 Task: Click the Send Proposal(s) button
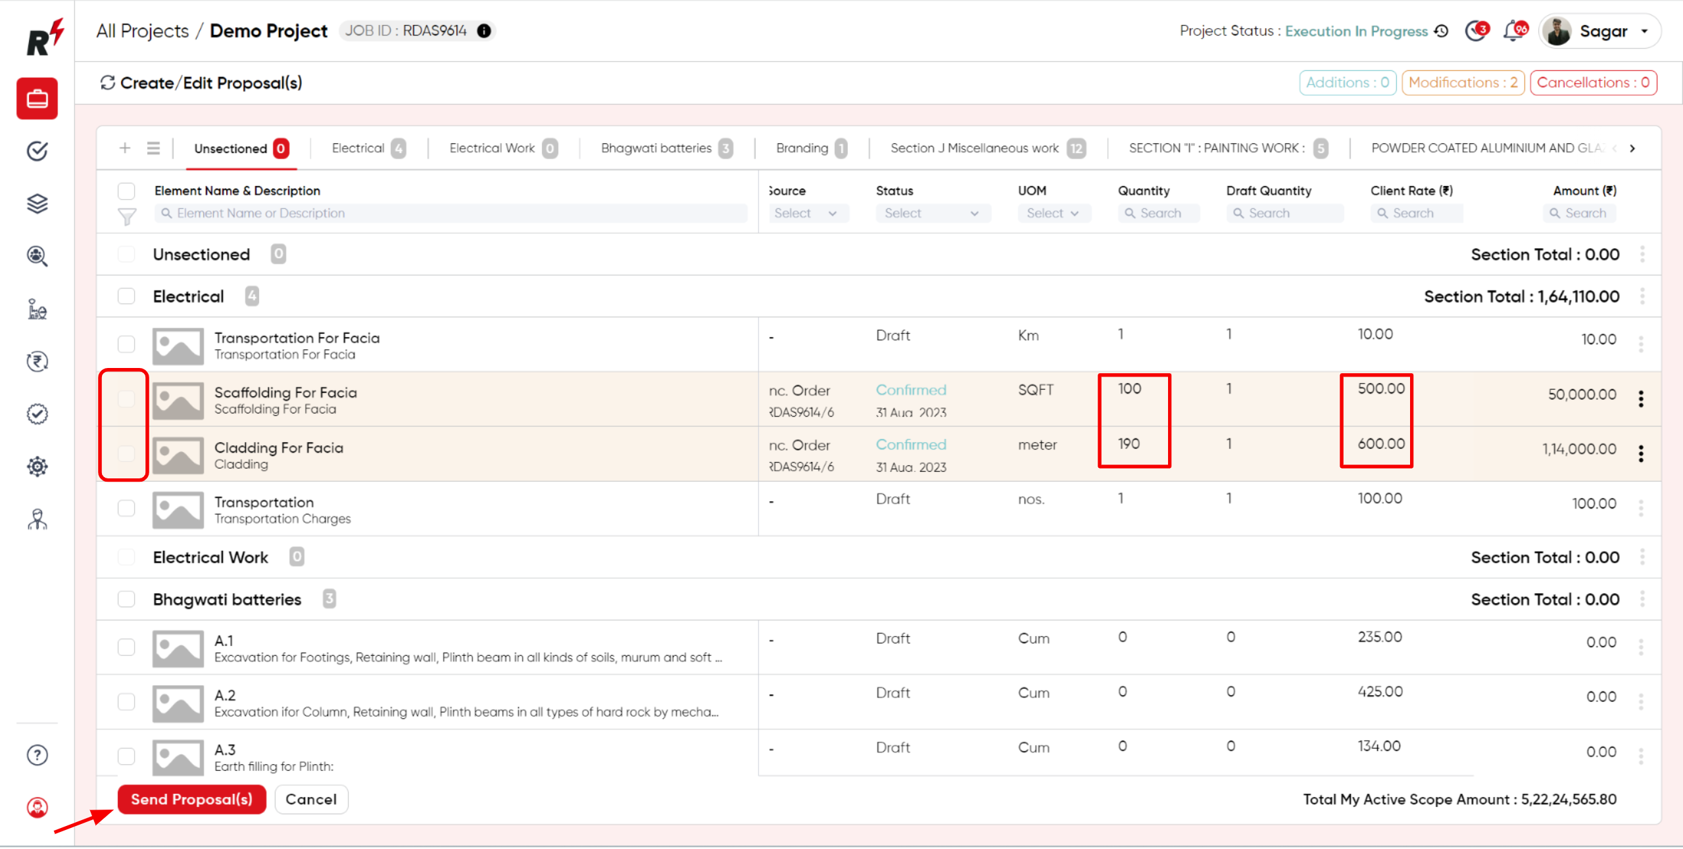(191, 799)
